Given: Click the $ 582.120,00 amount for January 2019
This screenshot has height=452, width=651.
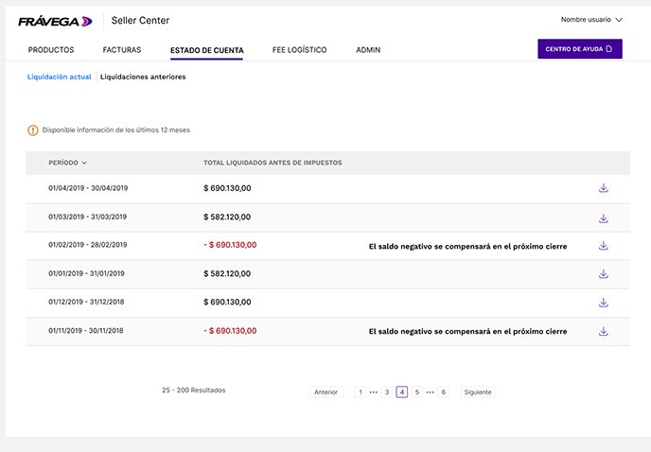Looking at the screenshot, I should [x=227, y=273].
